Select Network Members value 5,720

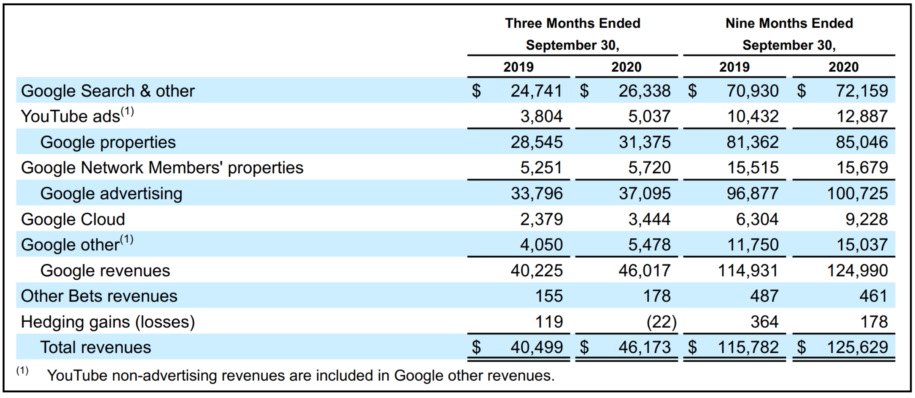pyautogui.click(x=649, y=168)
